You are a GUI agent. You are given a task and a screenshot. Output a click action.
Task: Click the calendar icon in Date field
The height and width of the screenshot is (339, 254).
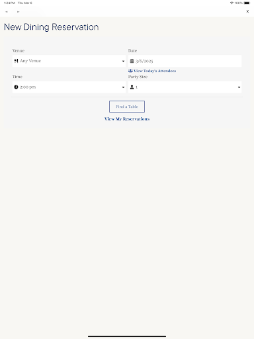pyautogui.click(x=132, y=61)
